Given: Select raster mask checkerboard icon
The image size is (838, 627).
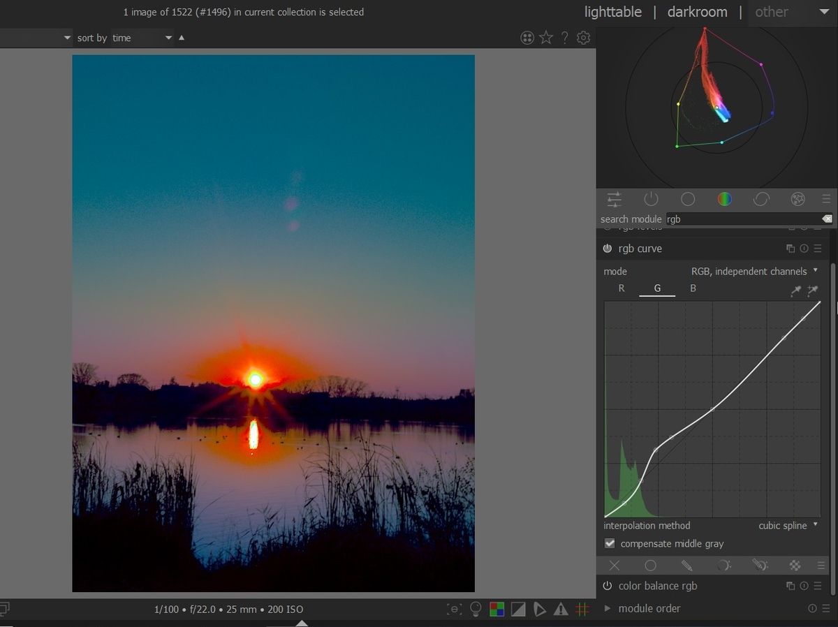Looking at the screenshot, I should tap(795, 566).
